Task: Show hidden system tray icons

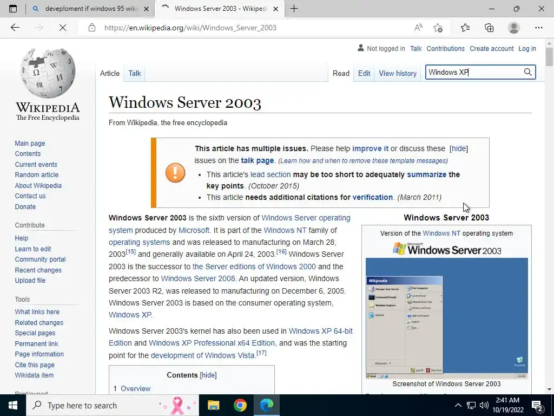Action: [x=458, y=405]
